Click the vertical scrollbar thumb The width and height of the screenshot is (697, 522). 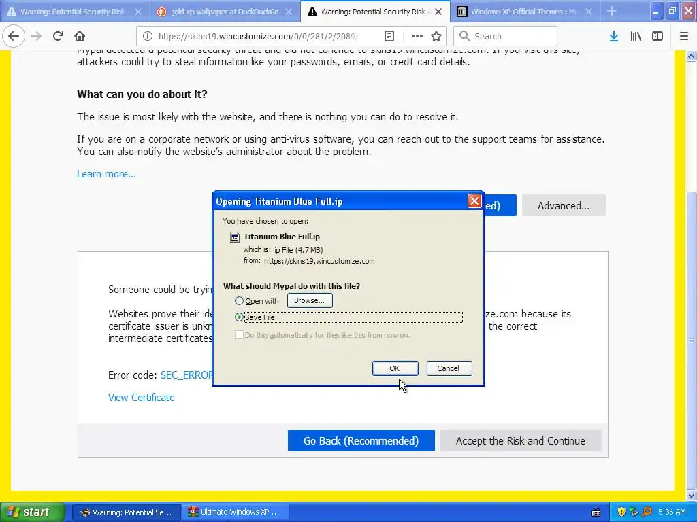(692, 340)
